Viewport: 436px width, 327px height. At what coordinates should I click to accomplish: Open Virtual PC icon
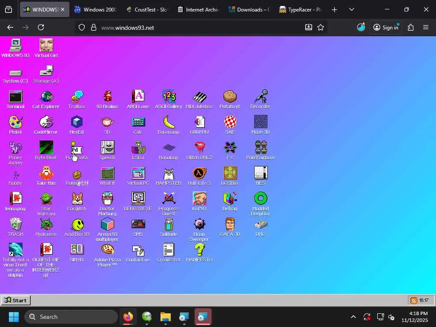click(138, 176)
